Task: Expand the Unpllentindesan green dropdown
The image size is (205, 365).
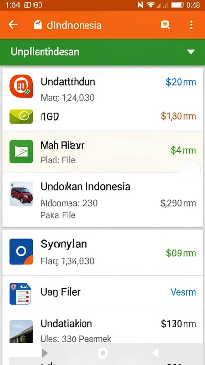Action: coord(102,52)
